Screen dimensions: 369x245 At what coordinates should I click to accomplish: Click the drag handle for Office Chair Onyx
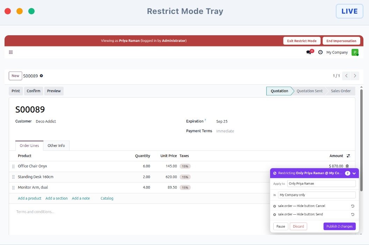[13, 166]
